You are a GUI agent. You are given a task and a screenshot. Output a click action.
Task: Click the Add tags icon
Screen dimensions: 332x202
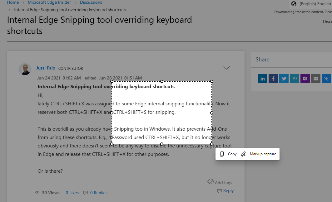click(211, 182)
